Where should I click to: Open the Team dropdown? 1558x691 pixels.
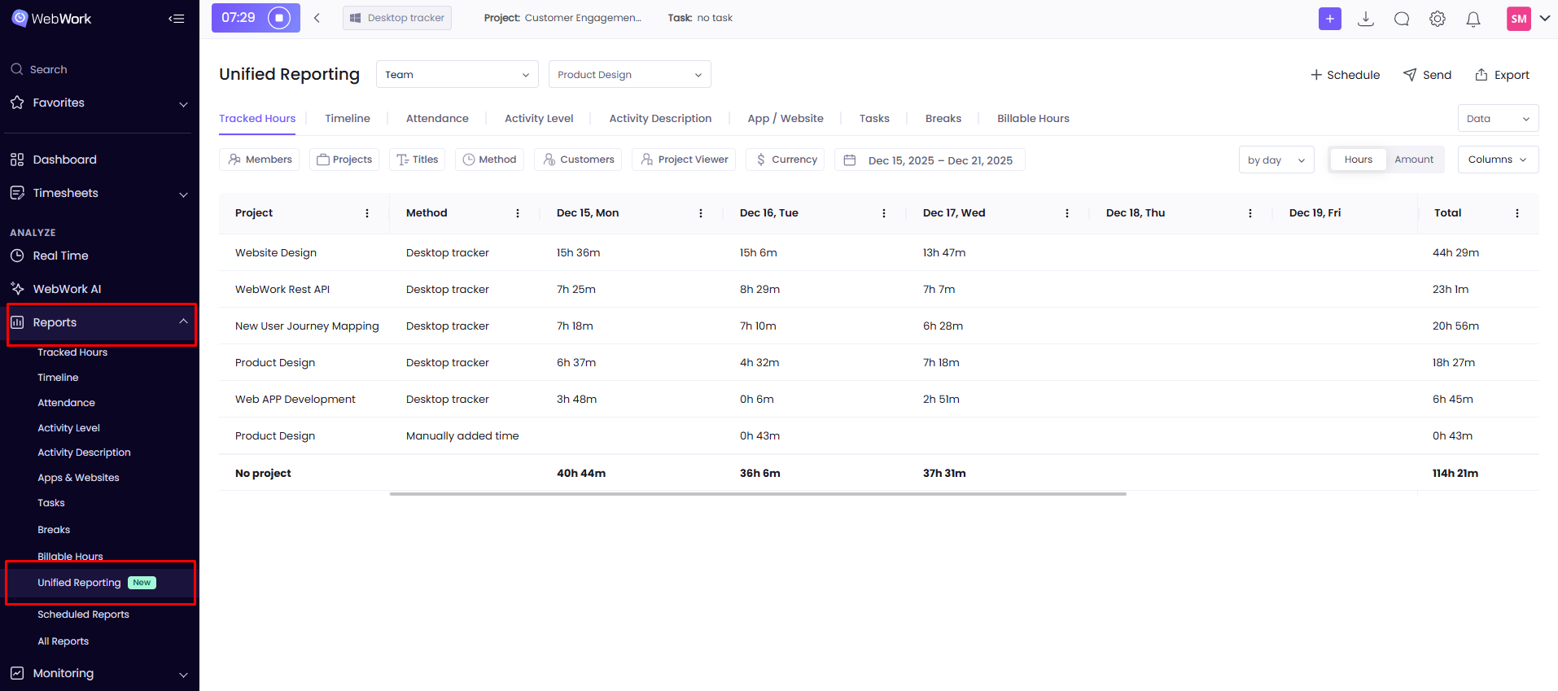coord(457,74)
